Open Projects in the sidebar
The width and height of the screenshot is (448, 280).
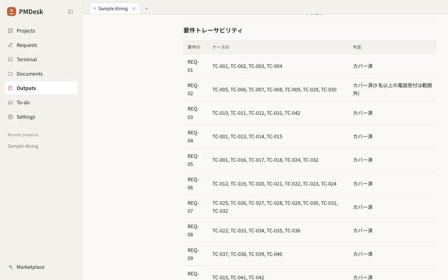[41, 31]
